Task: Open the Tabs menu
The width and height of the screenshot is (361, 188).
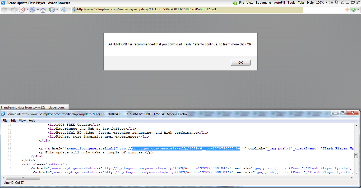Action: click(301, 3)
